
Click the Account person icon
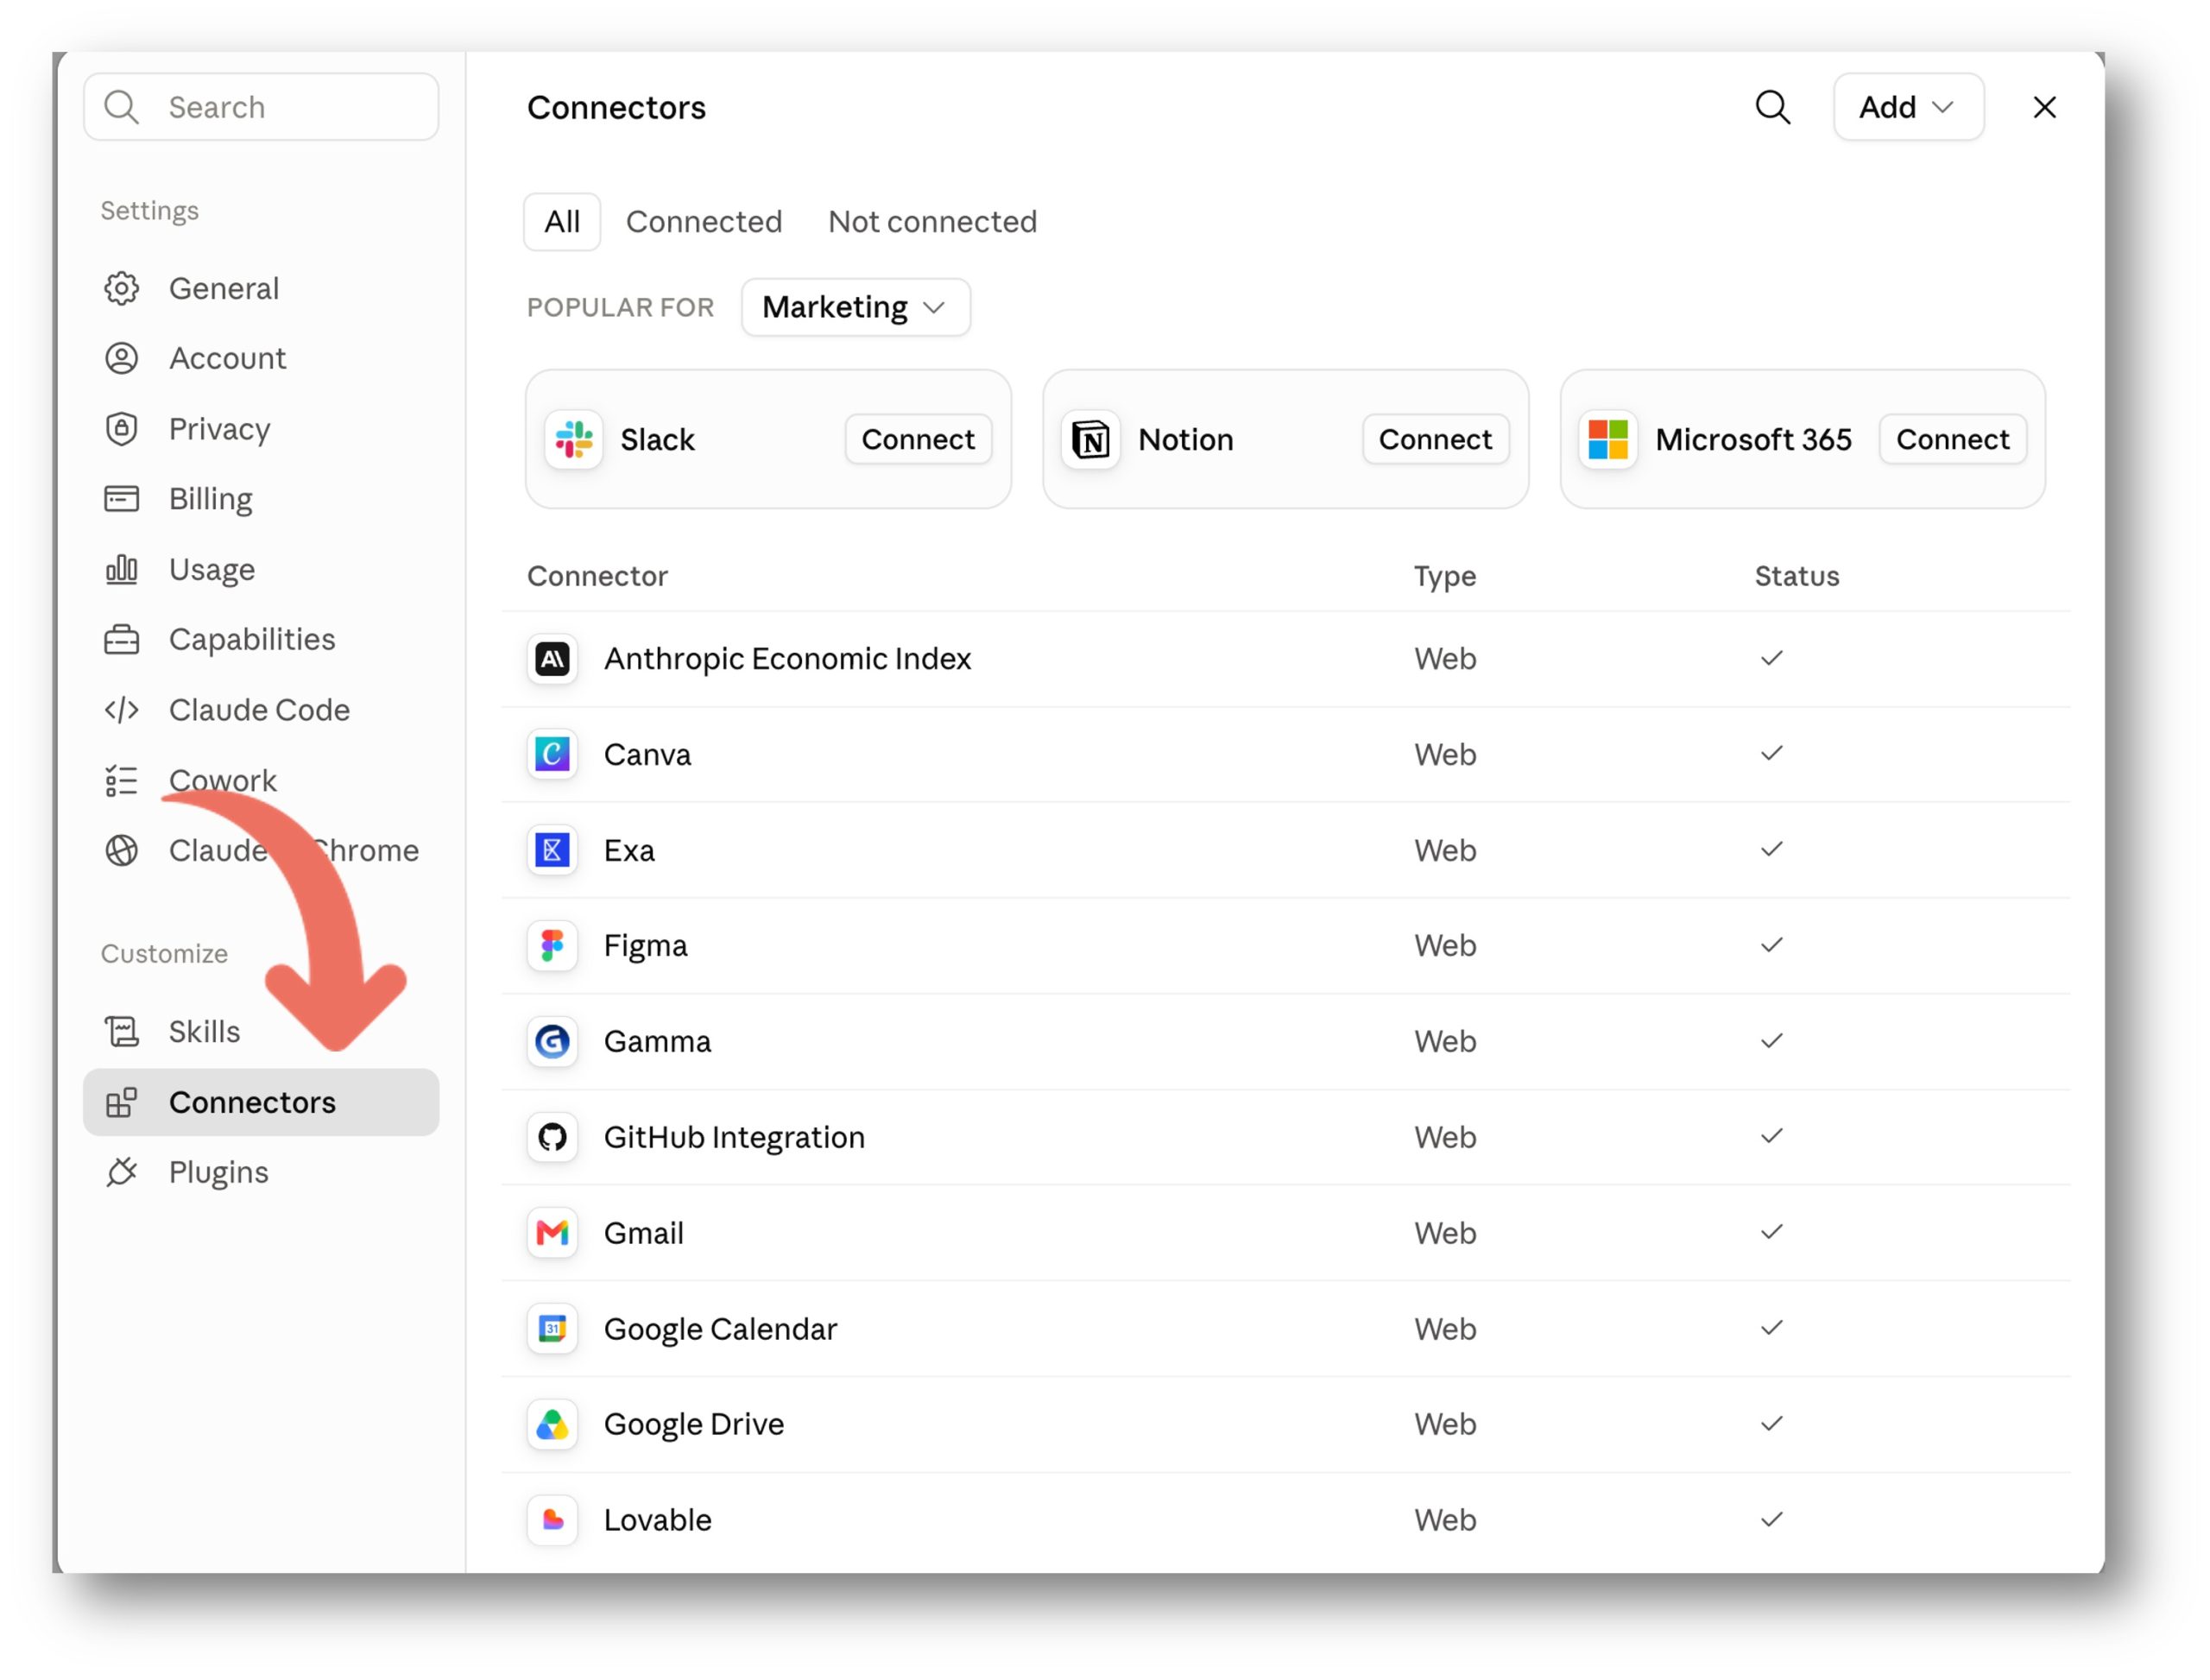pyautogui.click(x=121, y=358)
